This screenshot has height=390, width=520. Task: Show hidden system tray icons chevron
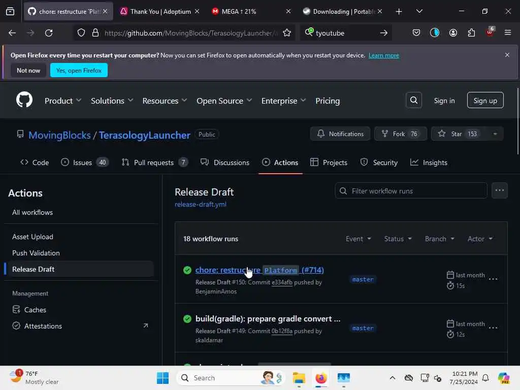point(393,378)
